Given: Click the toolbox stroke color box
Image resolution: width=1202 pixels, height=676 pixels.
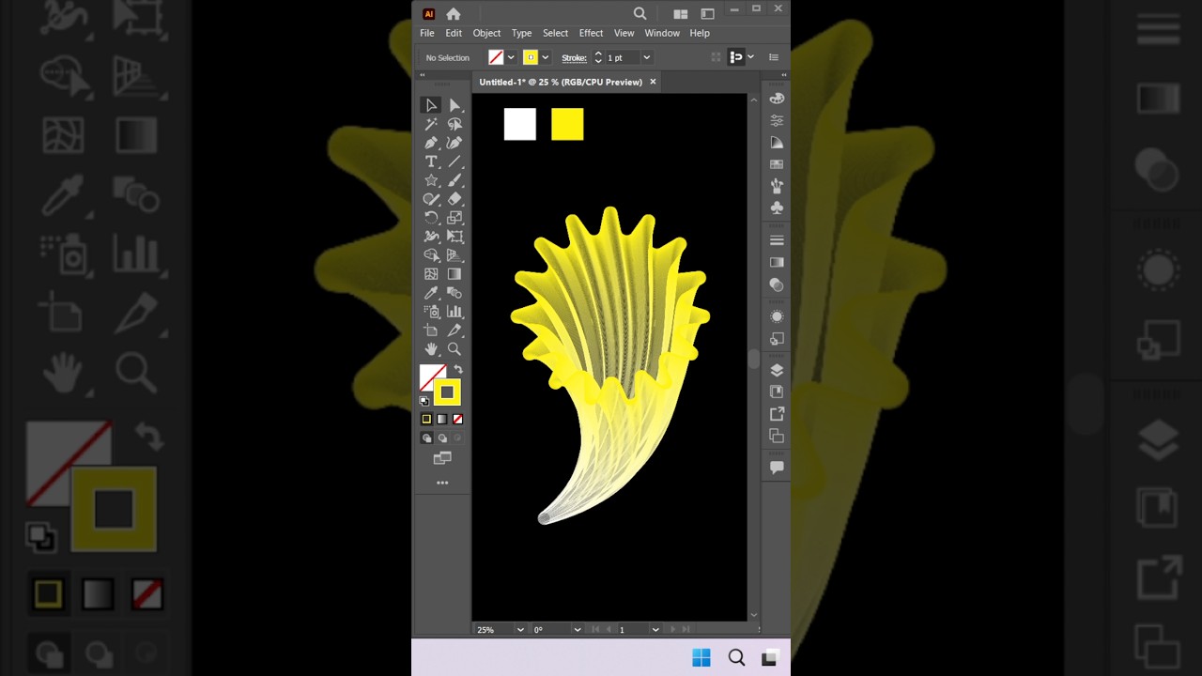Looking at the screenshot, I should point(447,392).
